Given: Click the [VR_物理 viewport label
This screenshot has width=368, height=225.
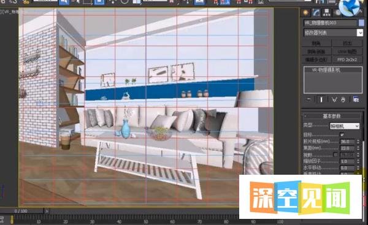Looking at the screenshot, I should point(9,12).
